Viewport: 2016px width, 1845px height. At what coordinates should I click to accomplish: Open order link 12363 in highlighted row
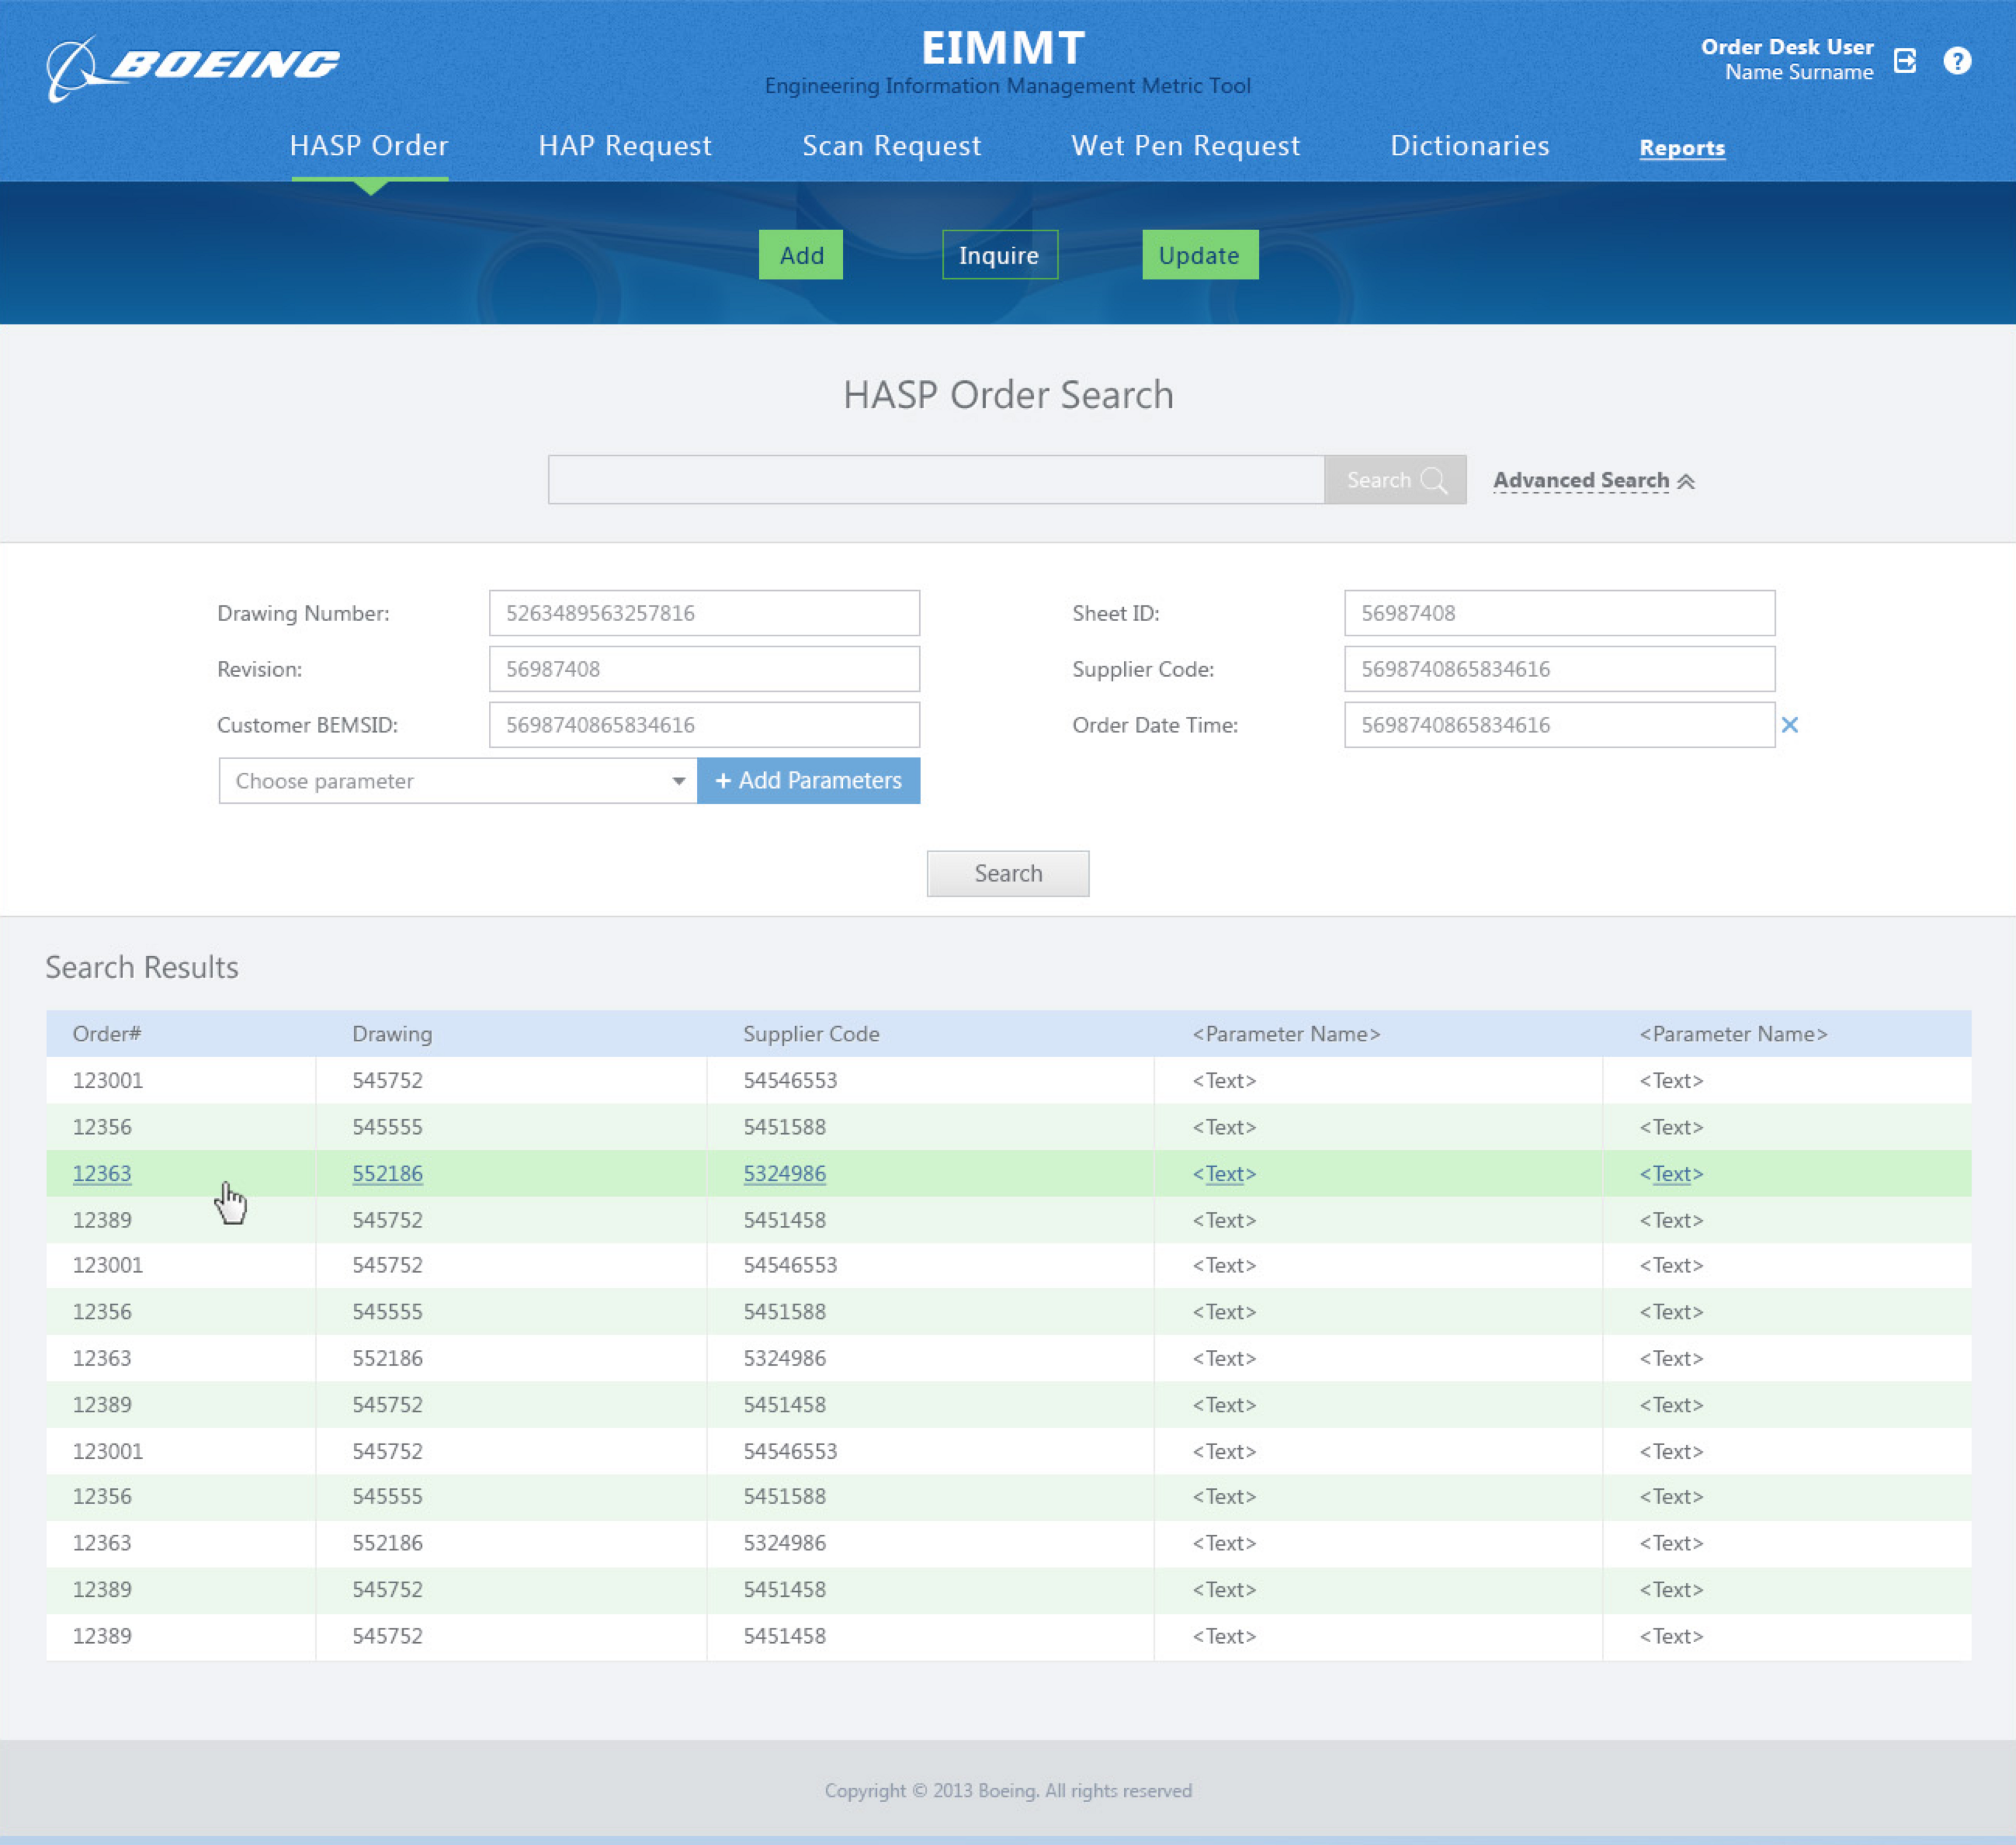102,1174
